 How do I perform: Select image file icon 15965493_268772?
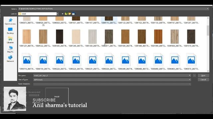175,59
